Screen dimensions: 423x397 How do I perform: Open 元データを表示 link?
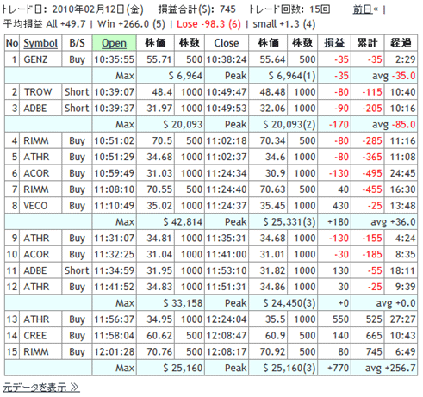[41, 388]
